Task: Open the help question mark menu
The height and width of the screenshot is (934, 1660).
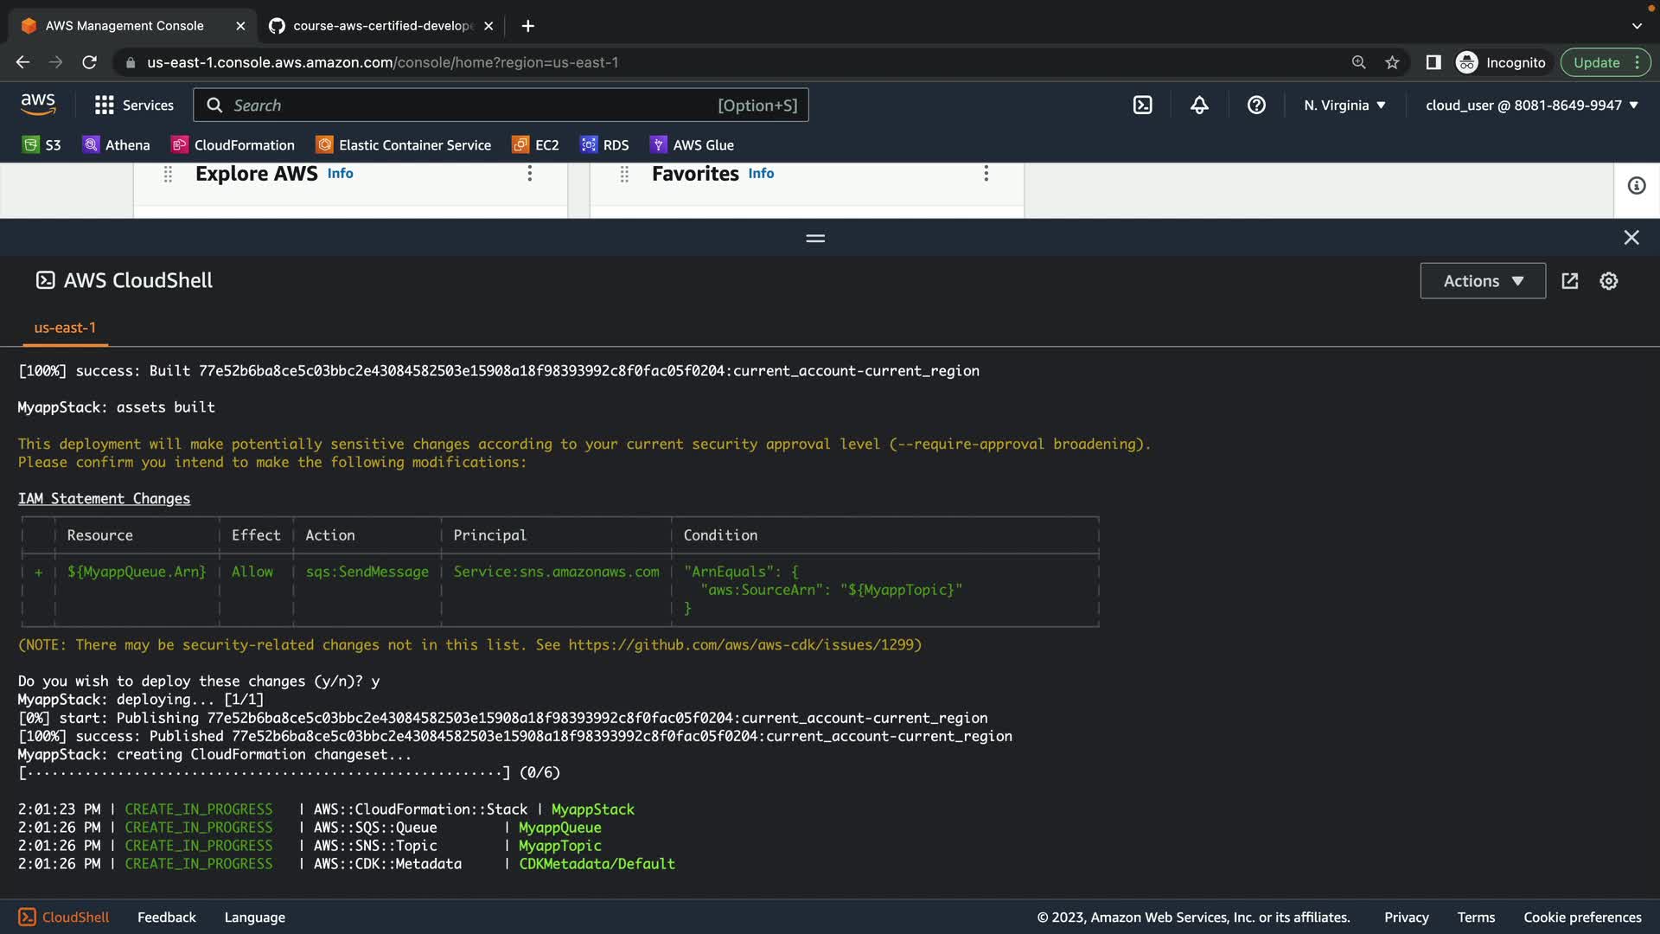Action: pyautogui.click(x=1256, y=105)
